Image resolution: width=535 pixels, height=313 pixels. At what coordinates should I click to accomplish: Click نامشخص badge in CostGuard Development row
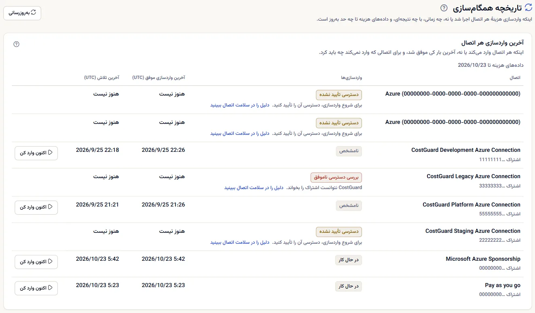click(349, 151)
